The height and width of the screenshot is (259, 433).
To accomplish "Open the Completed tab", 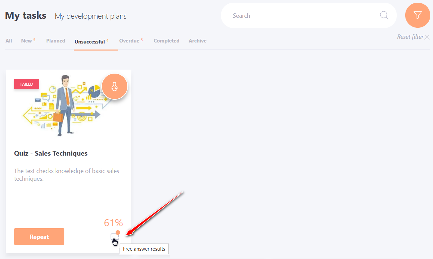I will tap(167, 41).
